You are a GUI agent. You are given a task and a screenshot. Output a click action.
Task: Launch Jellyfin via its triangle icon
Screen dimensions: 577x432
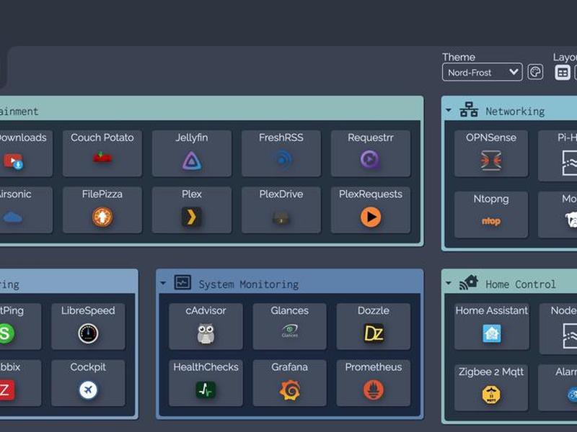pyautogui.click(x=192, y=161)
